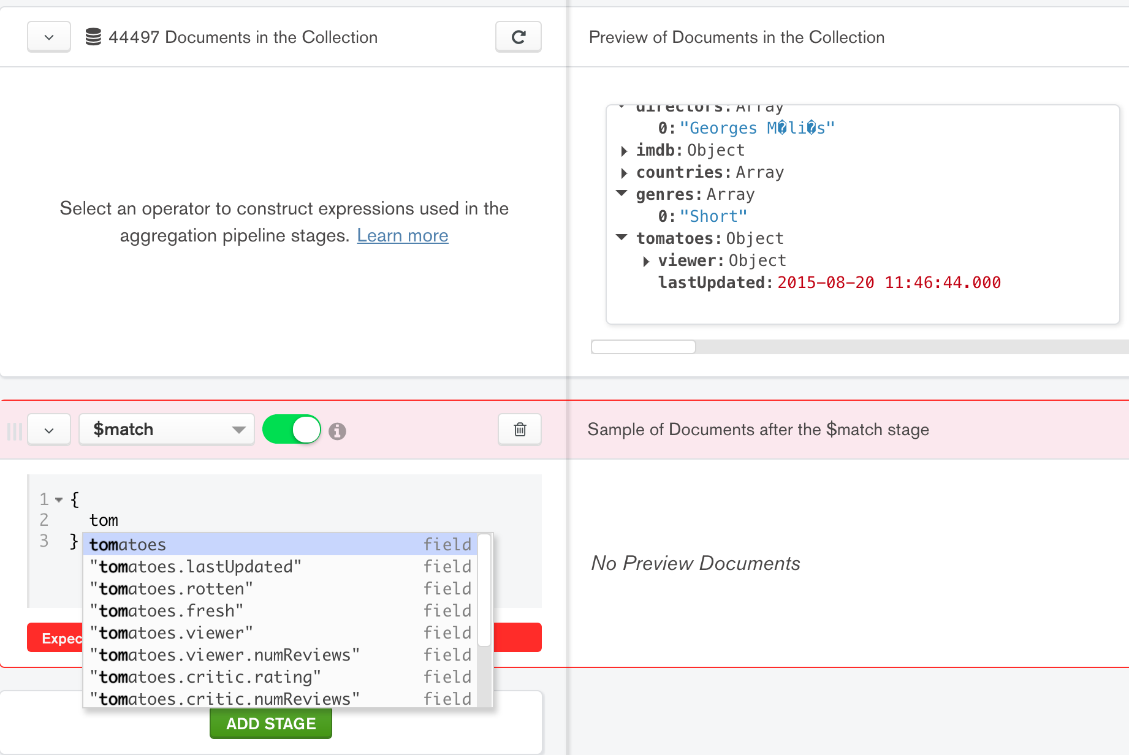Select "tomatoes.viewer.numReviews" autocomplete suggestion
The image size is (1129, 755).
coord(225,654)
